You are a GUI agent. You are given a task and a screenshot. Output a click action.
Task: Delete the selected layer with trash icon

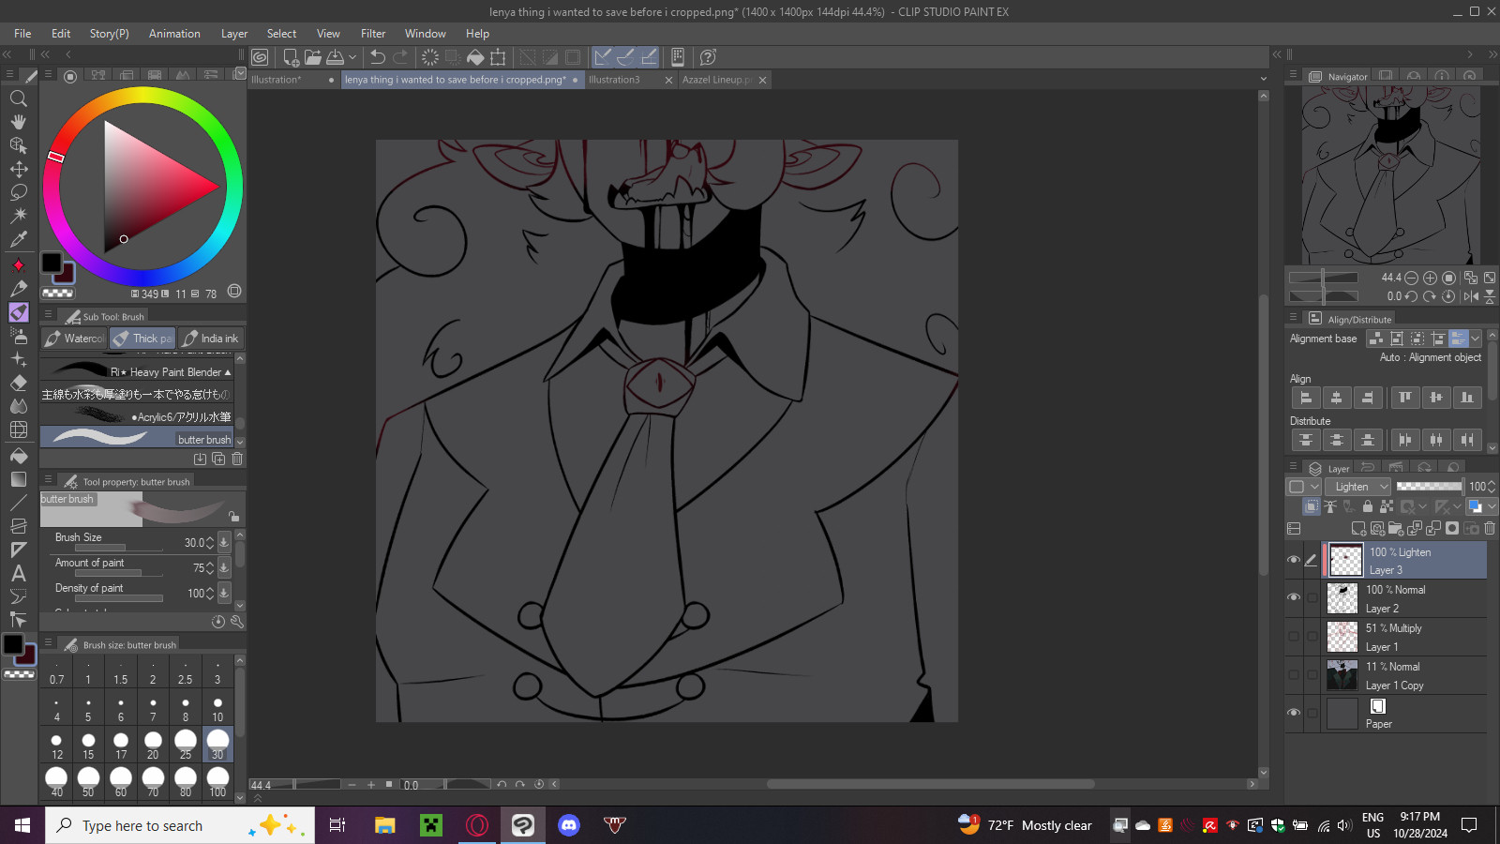(1490, 529)
